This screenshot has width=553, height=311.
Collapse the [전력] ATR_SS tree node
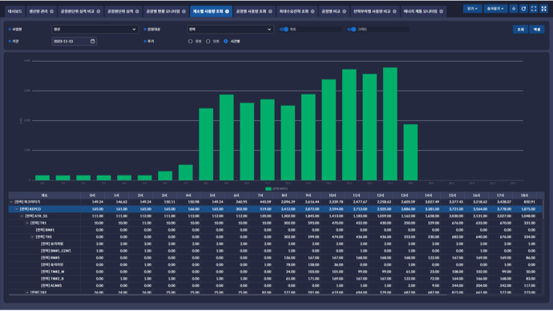(22, 216)
